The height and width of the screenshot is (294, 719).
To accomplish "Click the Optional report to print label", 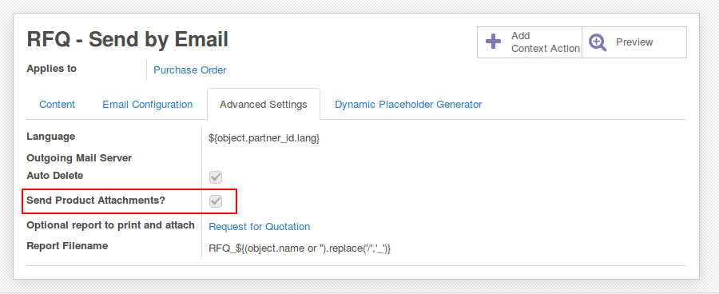I will [x=110, y=225].
